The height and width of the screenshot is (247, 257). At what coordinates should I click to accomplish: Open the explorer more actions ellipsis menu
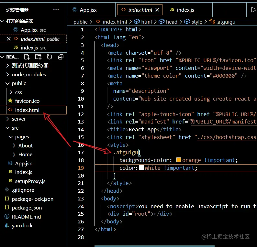click(56, 9)
